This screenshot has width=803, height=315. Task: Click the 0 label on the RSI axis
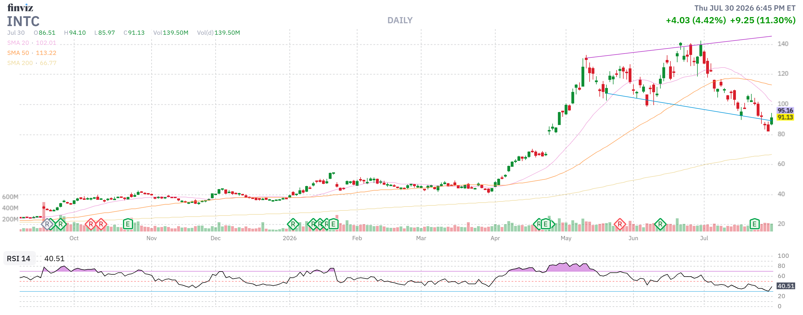coord(779,307)
